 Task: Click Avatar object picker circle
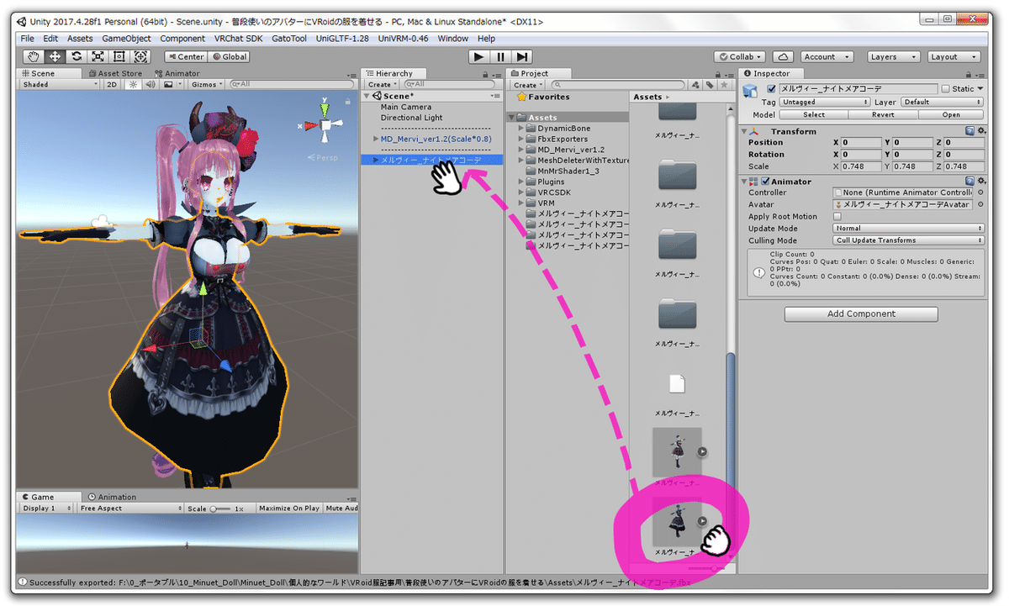click(x=980, y=204)
